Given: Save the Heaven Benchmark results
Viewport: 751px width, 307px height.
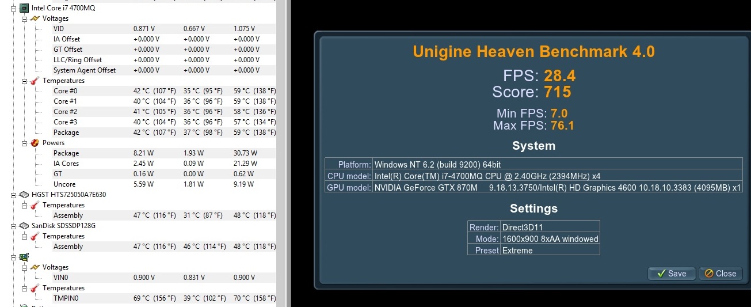Looking at the screenshot, I should (672, 274).
